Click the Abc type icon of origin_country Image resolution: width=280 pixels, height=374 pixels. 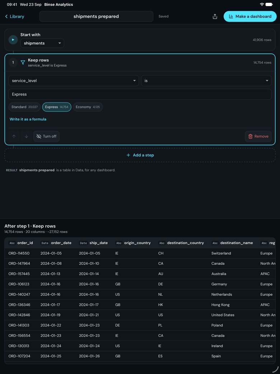coord(119,243)
